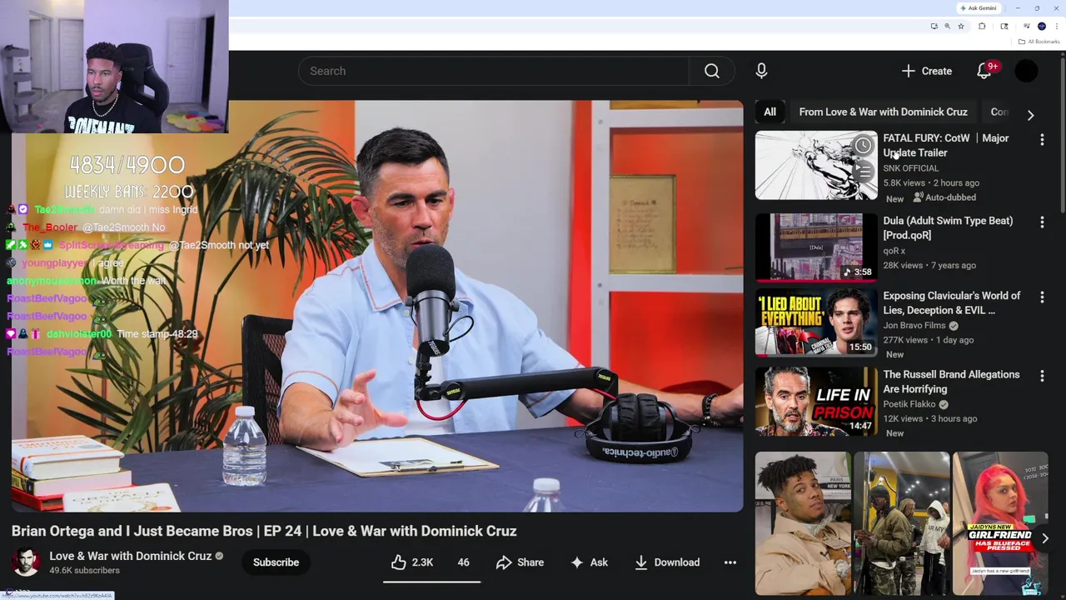
Task: Open Chrome media controls icon
Action: [x=1026, y=27]
